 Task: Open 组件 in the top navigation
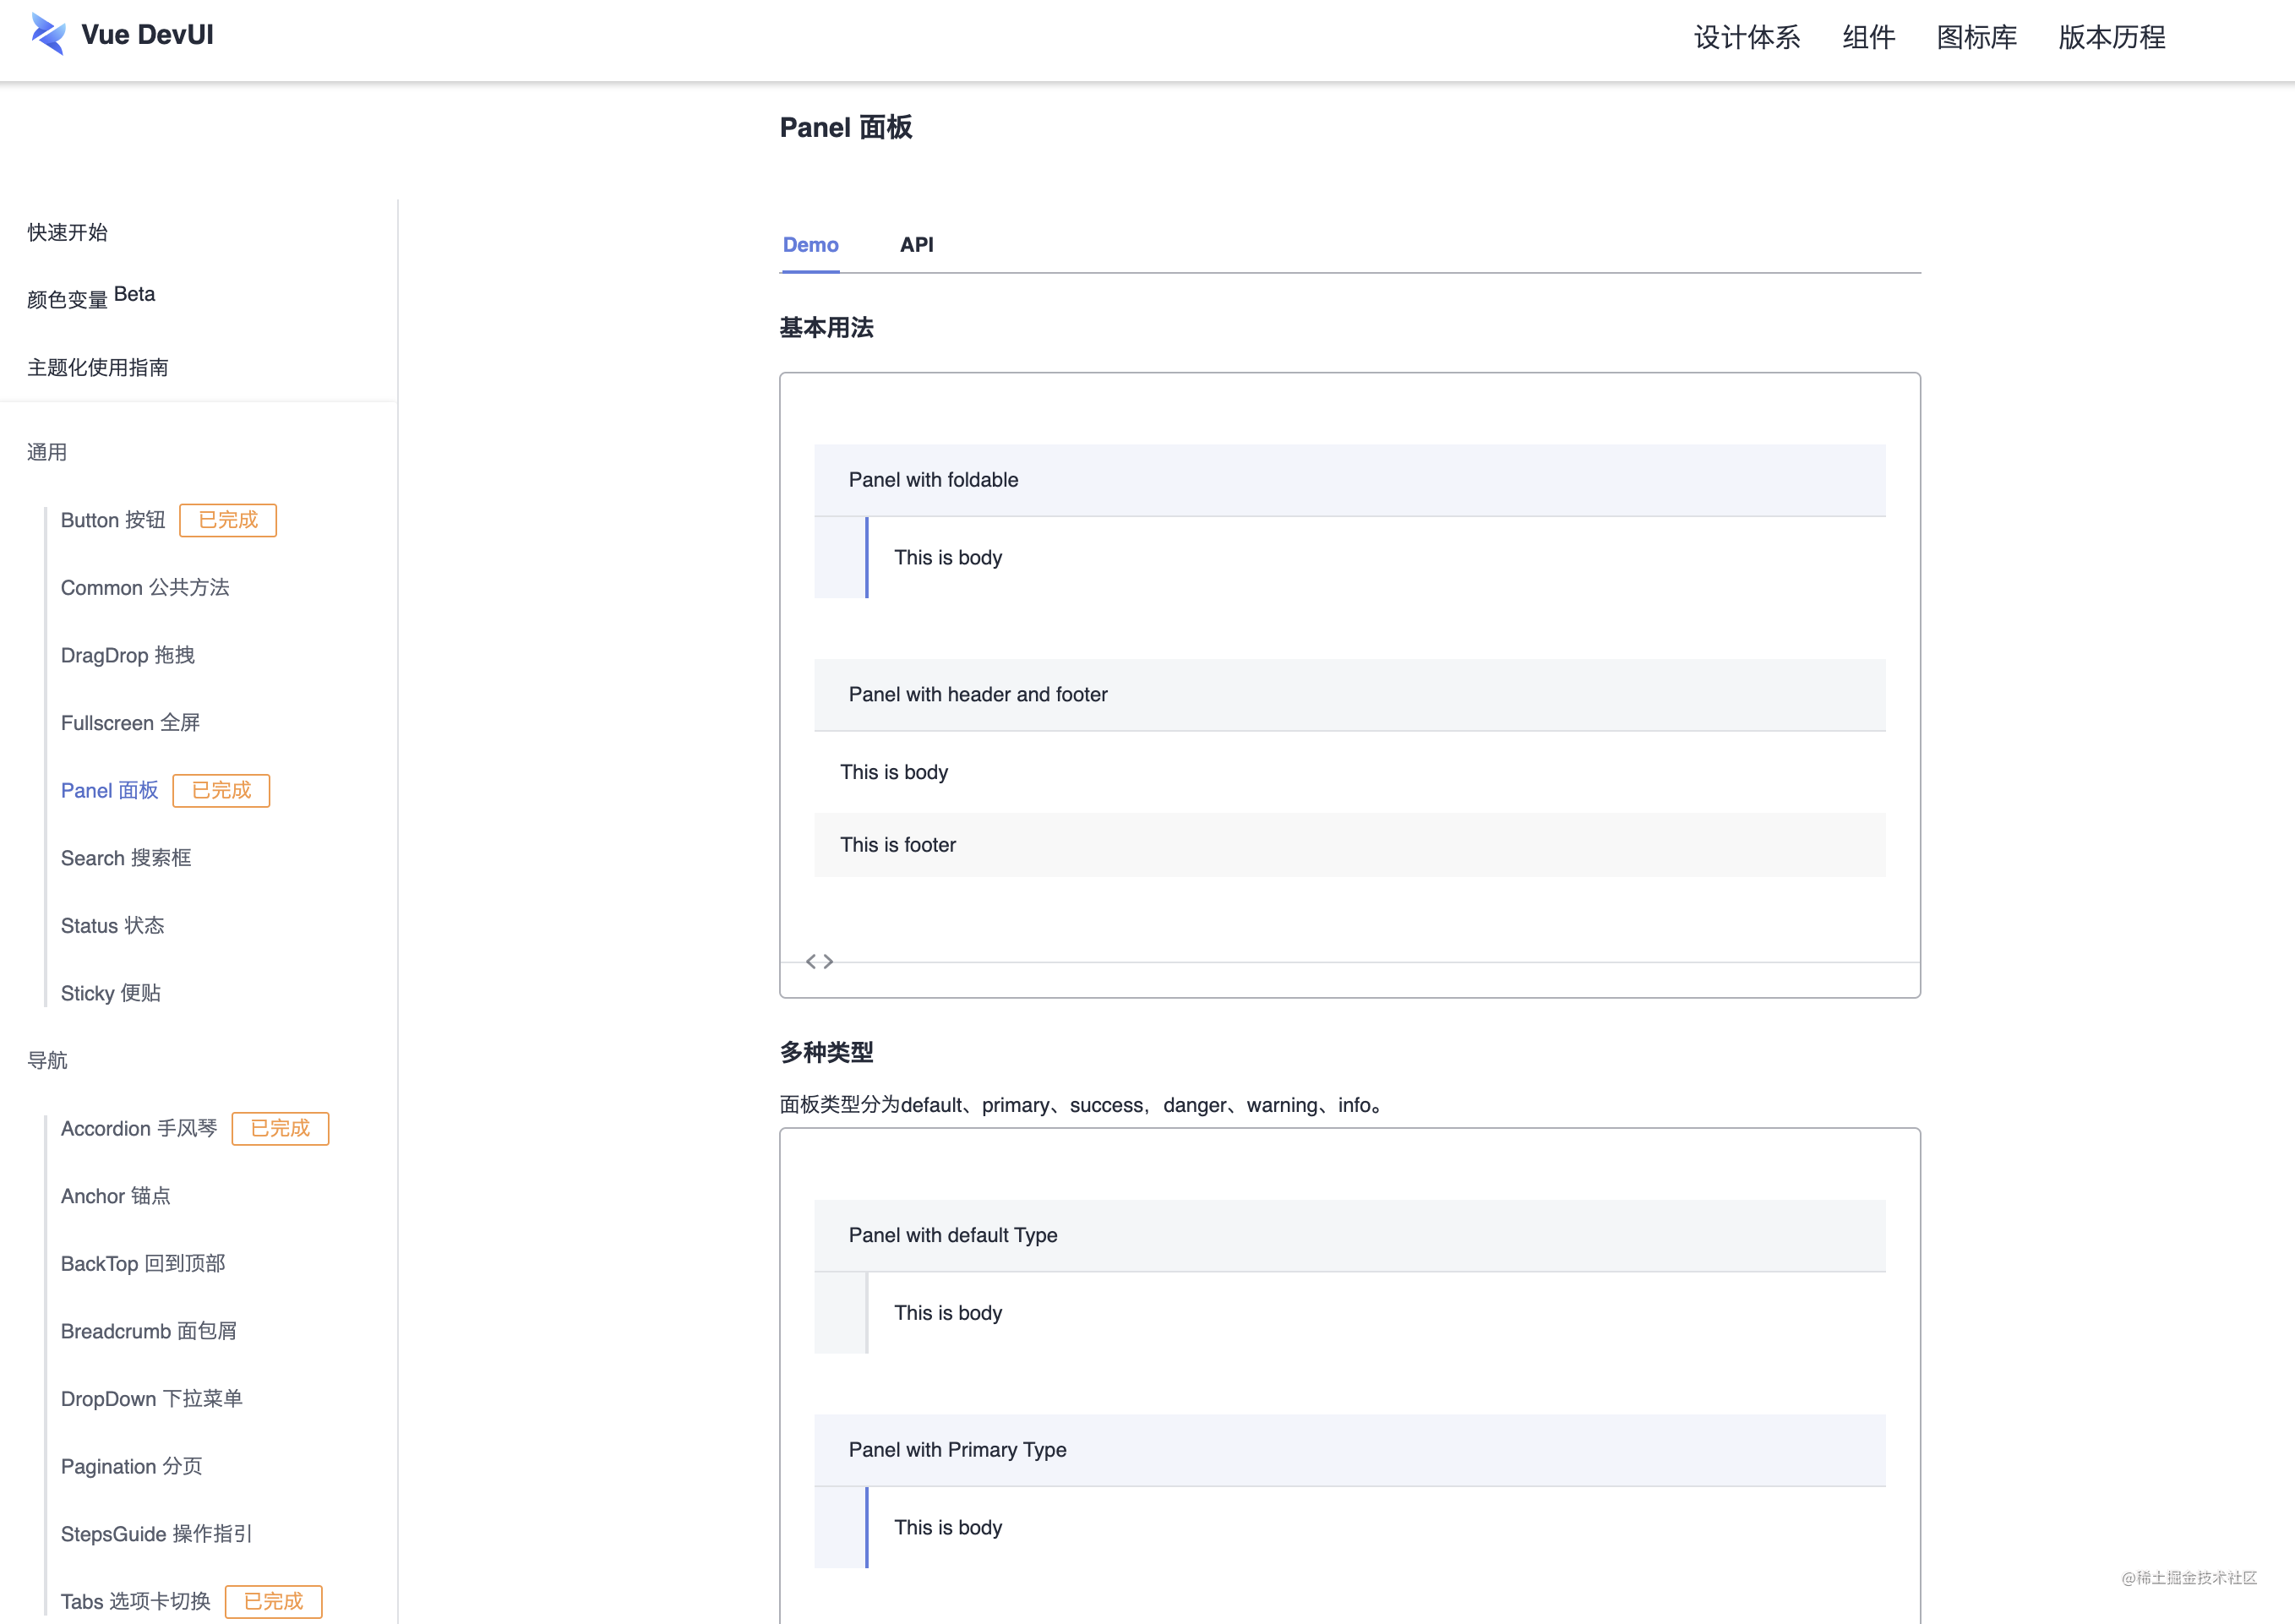click(x=1869, y=38)
